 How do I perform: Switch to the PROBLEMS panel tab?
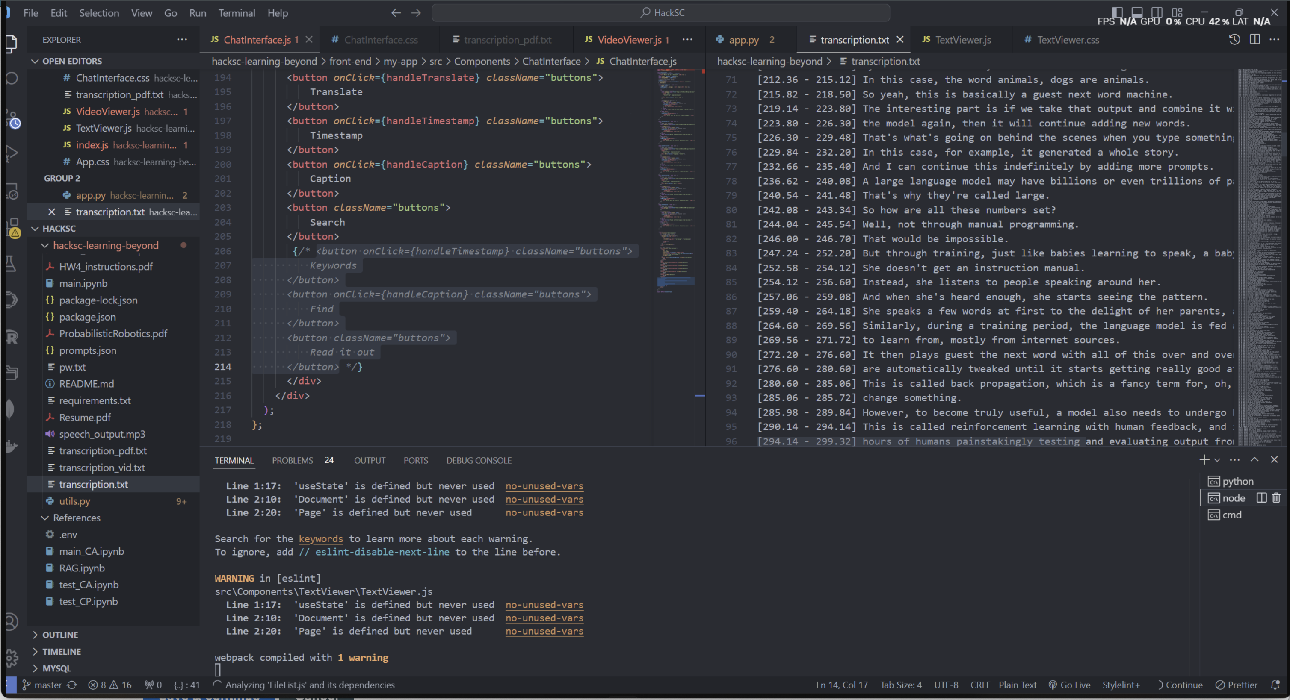[x=292, y=460]
